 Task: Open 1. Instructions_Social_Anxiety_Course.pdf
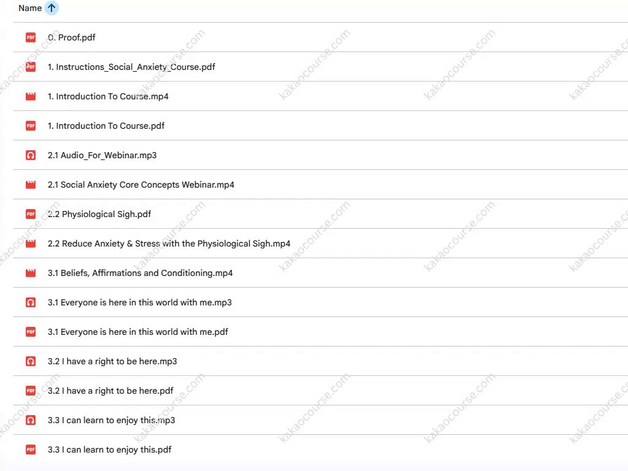(131, 67)
